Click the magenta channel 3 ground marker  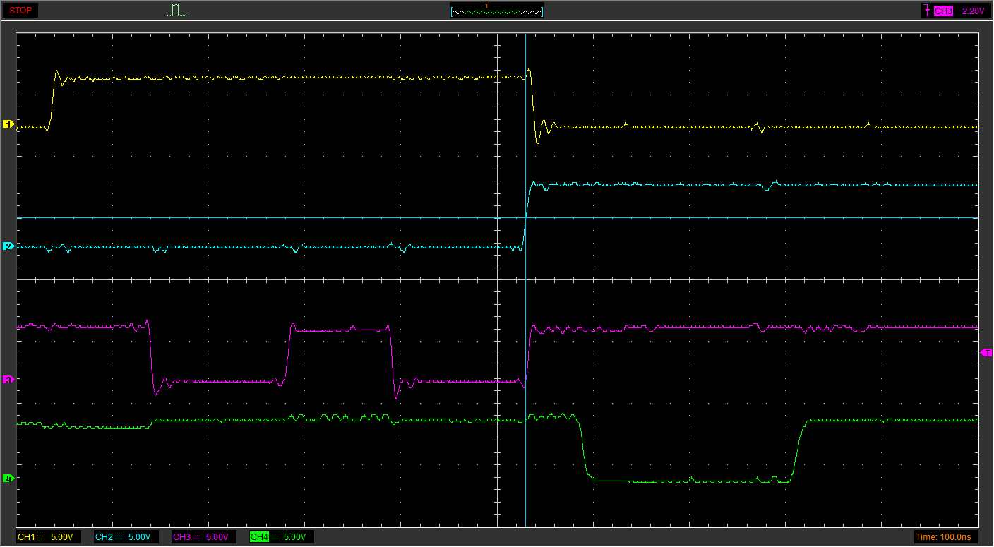(x=8, y=380)
